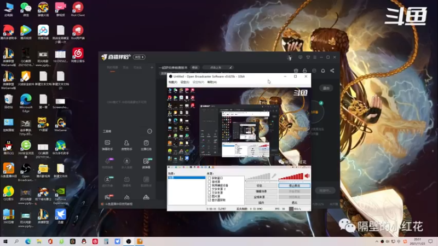
Task: Open the PK tool icon
Action: coord(107,197)
